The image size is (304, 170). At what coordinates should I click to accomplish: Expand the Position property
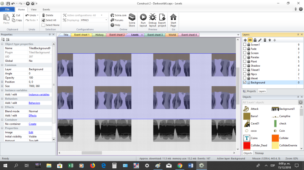(2, 82)
